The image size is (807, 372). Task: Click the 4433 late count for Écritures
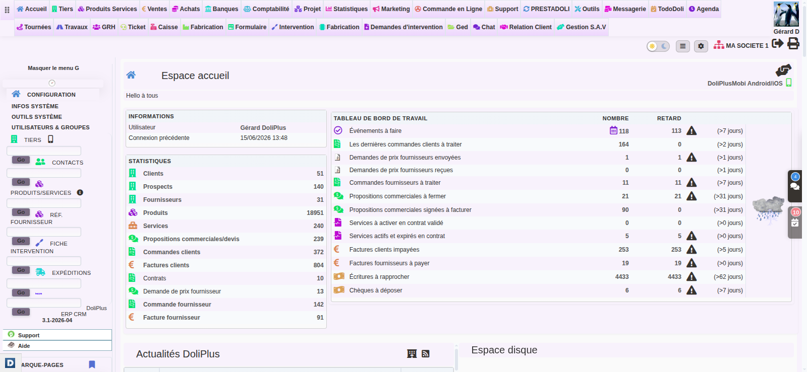coord(674,277)
